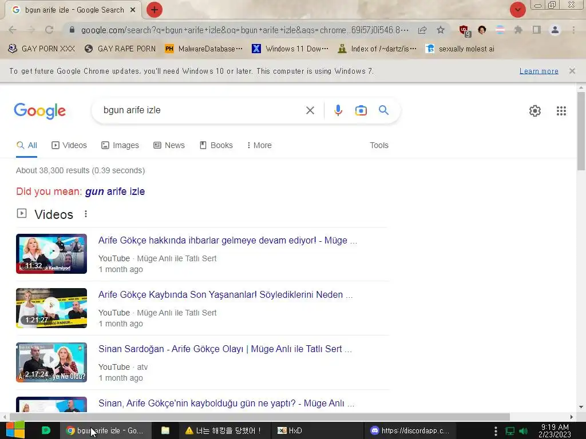This screenshot has width=586, height=439.
Task: Open 'Sinan, Arife Gökçe'nin kaybolduğu gün' link
Action: pyautogui.click(x=226, y=403)
